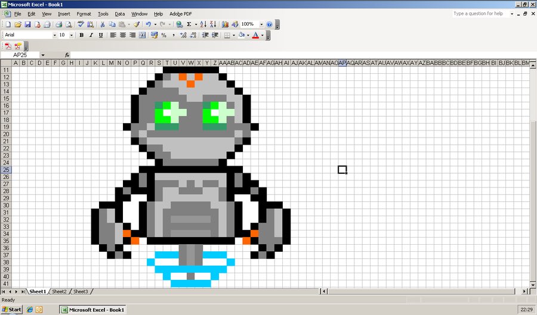Open the Insert menu
Viewport: 537px width, 315px height.
tap(64, 14)
